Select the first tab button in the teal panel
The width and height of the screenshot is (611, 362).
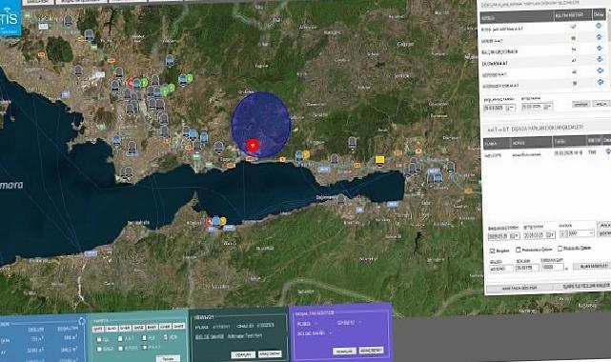pos(98,329)
